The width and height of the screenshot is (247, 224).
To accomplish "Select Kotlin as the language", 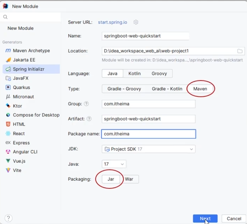I will pyautogui.click(x=134, y=74).
